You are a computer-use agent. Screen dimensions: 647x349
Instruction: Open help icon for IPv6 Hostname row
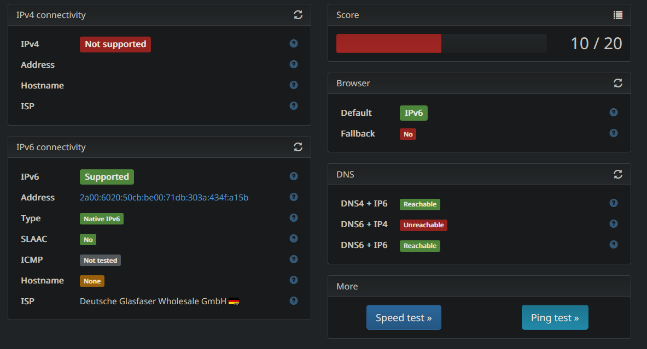click(x=294, y=280)
